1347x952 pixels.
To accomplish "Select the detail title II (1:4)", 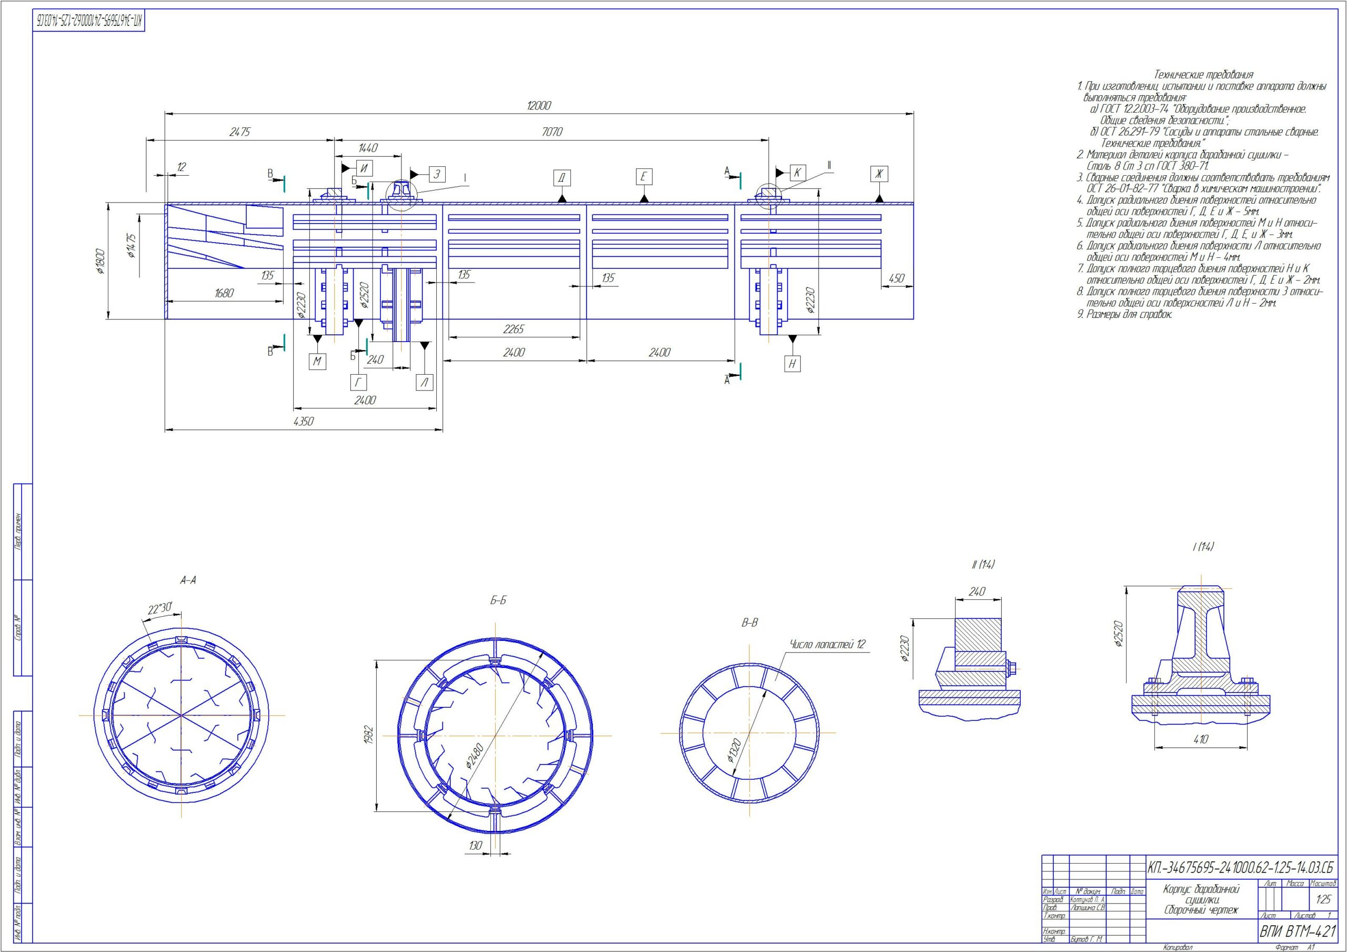I will pyautogui.click(x=983, y=564).
